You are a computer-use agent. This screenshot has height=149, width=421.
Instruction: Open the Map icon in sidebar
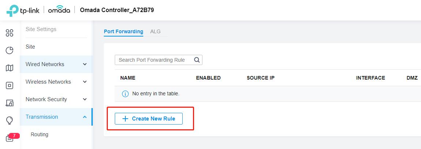tap(10, 68)
